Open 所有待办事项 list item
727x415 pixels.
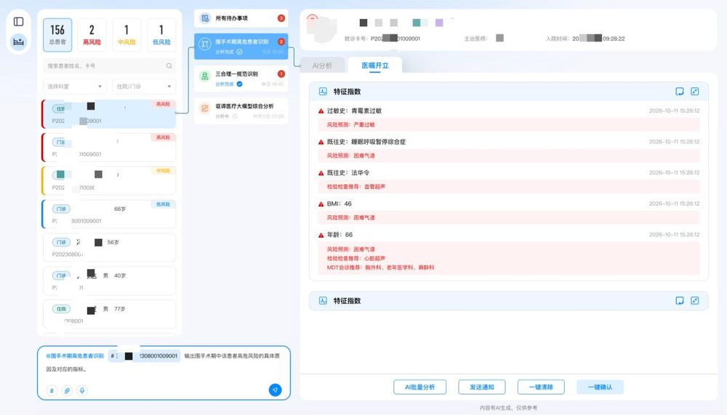tap(241, 18)
